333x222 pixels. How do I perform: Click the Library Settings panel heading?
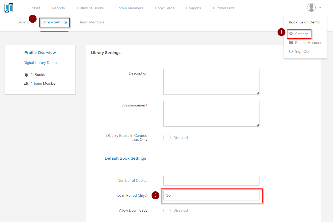point(106,52)
